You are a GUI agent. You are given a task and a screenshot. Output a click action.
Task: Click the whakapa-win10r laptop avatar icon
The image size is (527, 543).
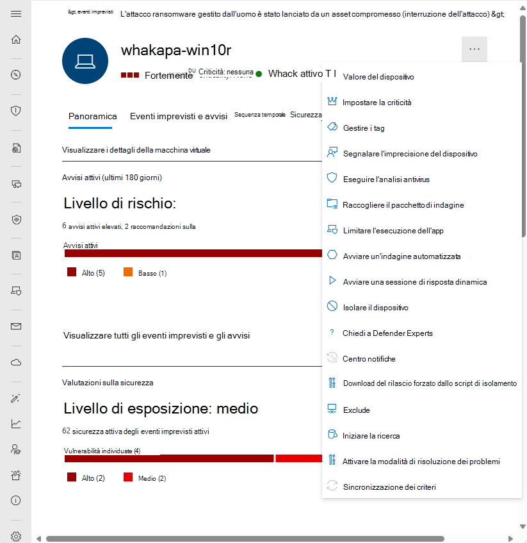click(85, 62)
